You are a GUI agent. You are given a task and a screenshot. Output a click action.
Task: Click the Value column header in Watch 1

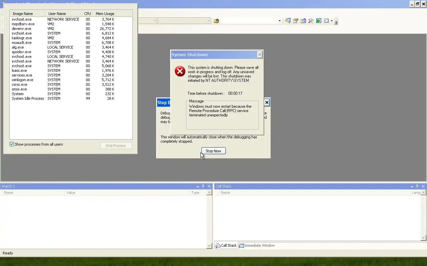click(127, 193)
